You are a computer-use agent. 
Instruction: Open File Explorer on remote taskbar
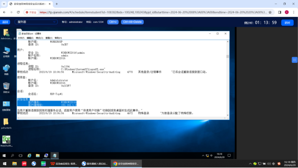pos(38,156)
